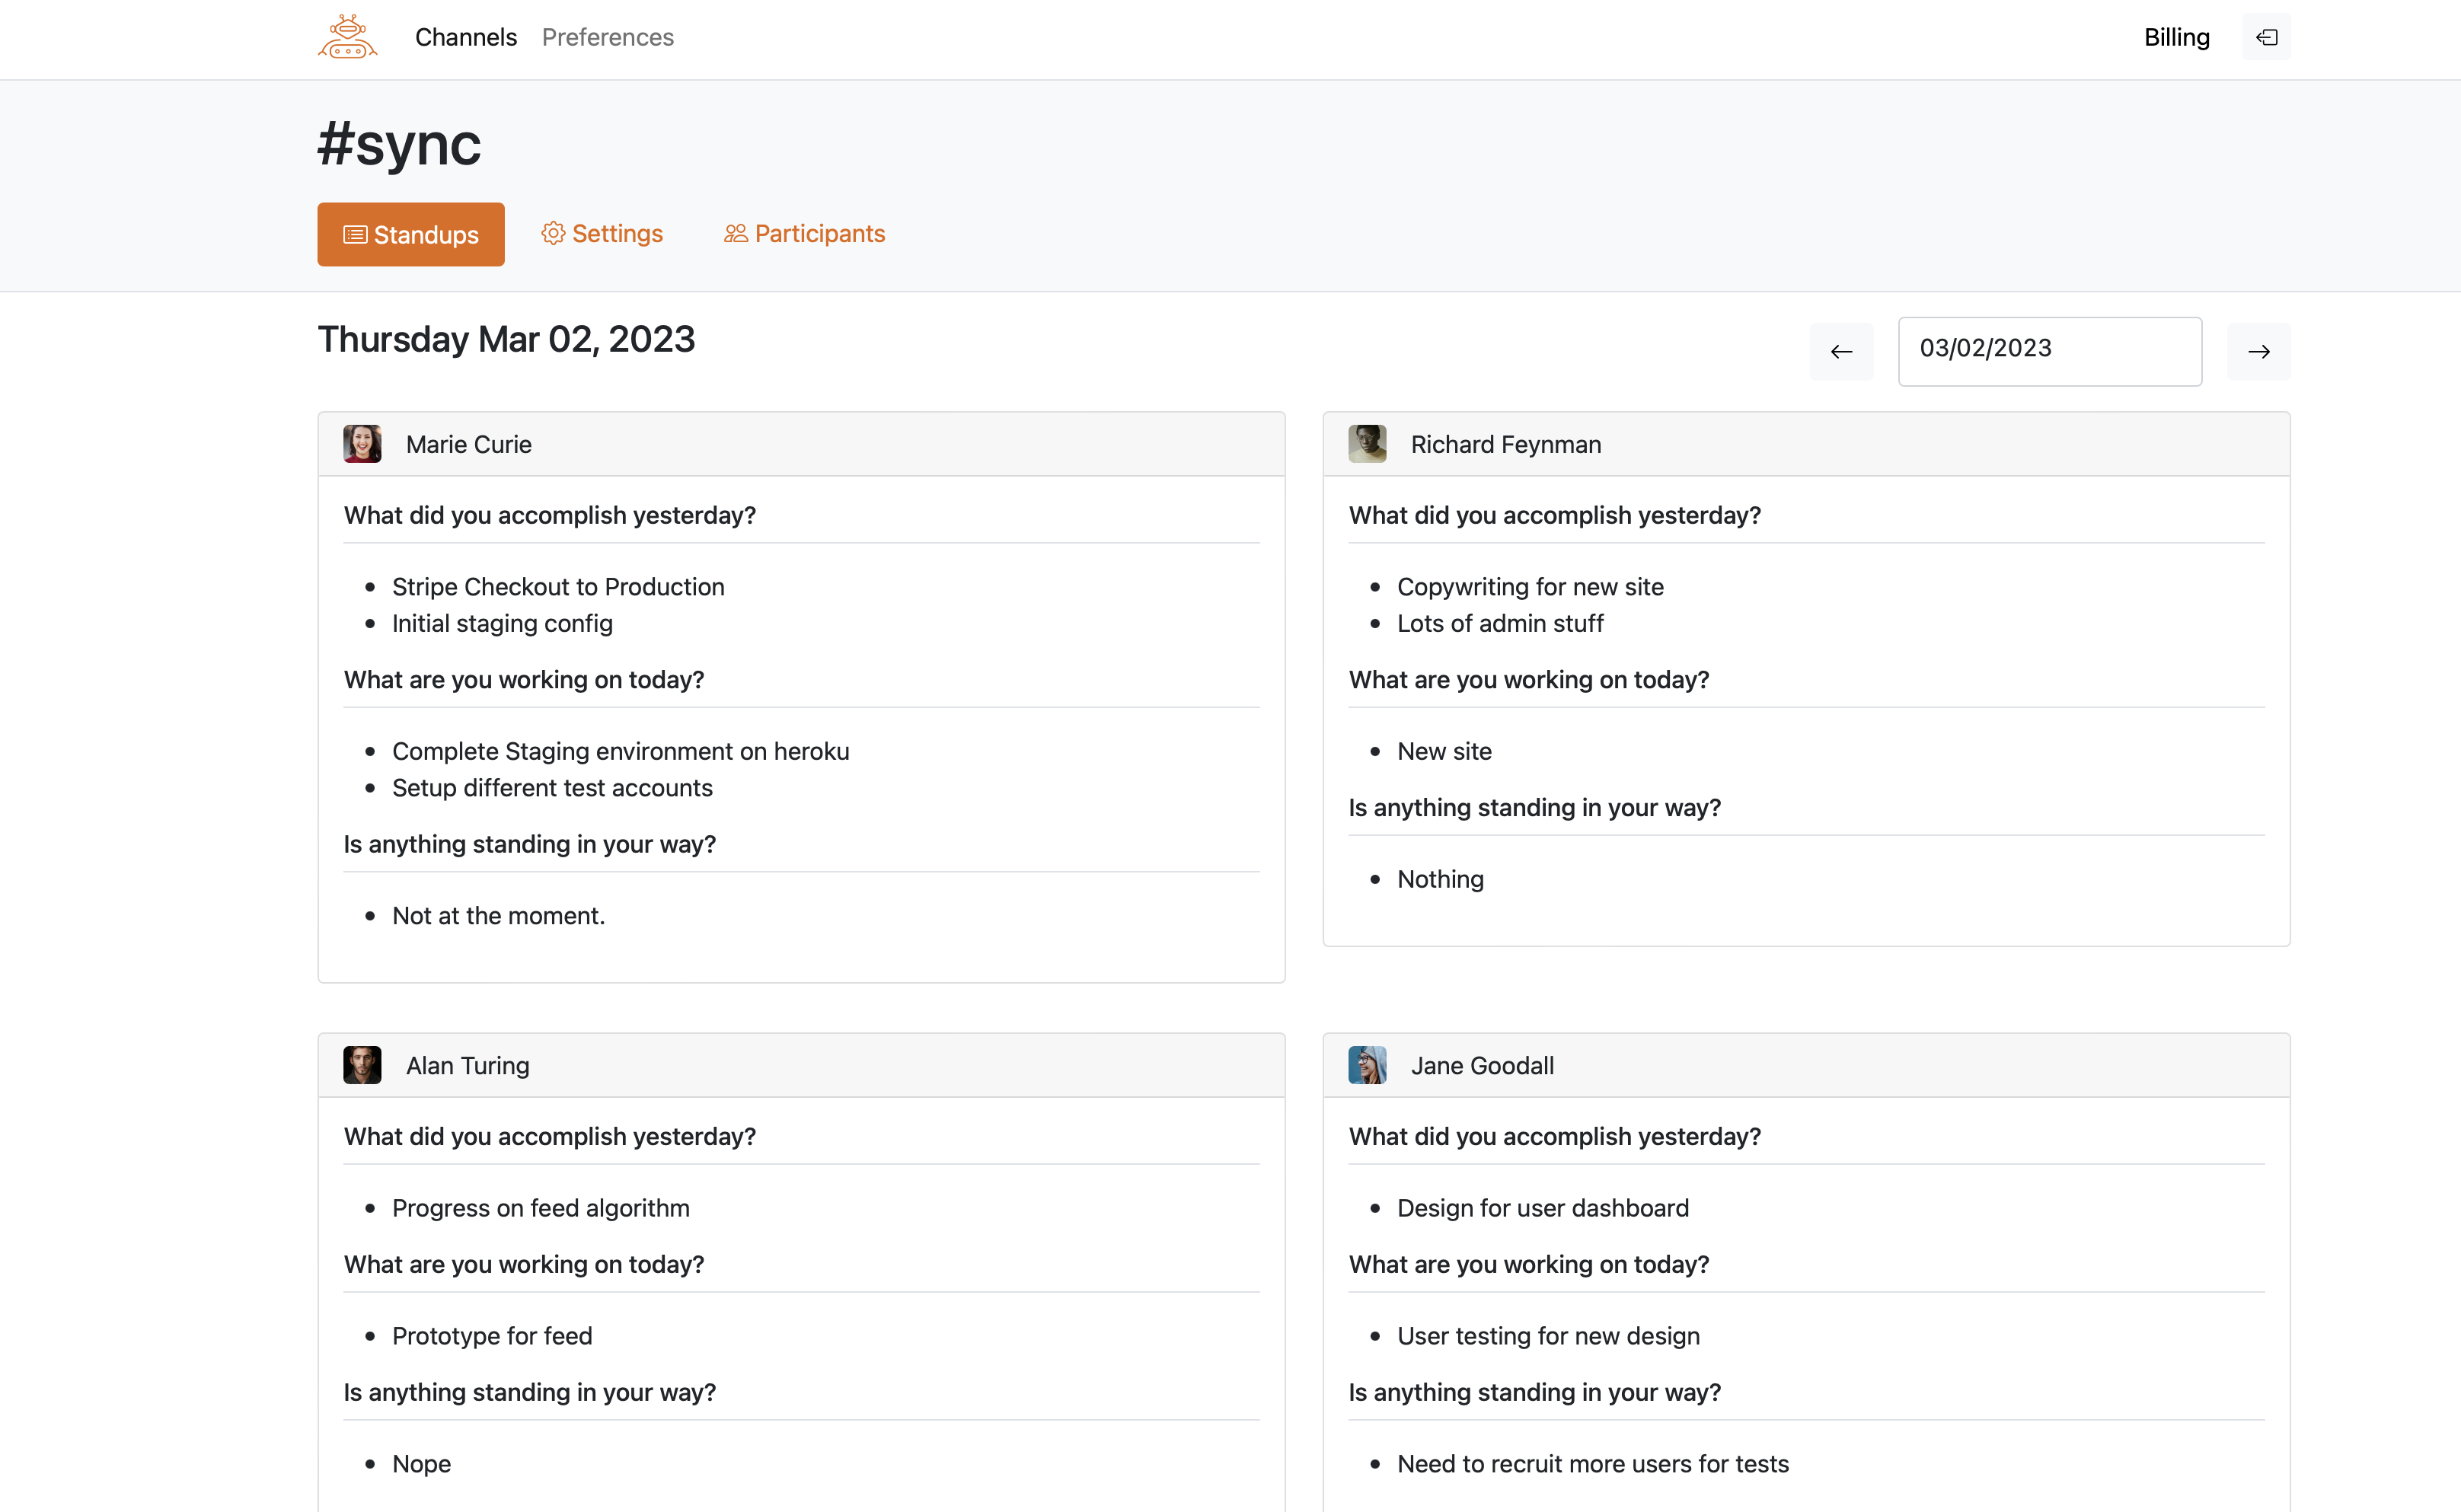
Task: Click Alan Turing's avatar
Action: (x=362, y=1065)
